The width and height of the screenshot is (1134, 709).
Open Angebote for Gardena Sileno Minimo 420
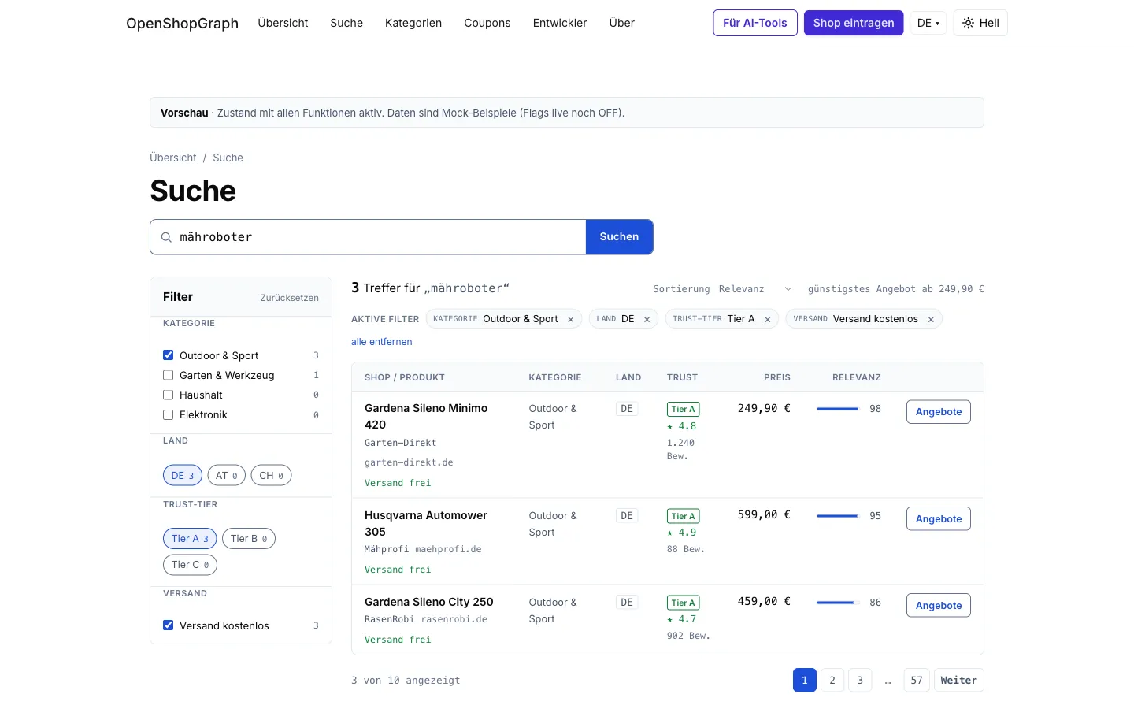[939, 412]
